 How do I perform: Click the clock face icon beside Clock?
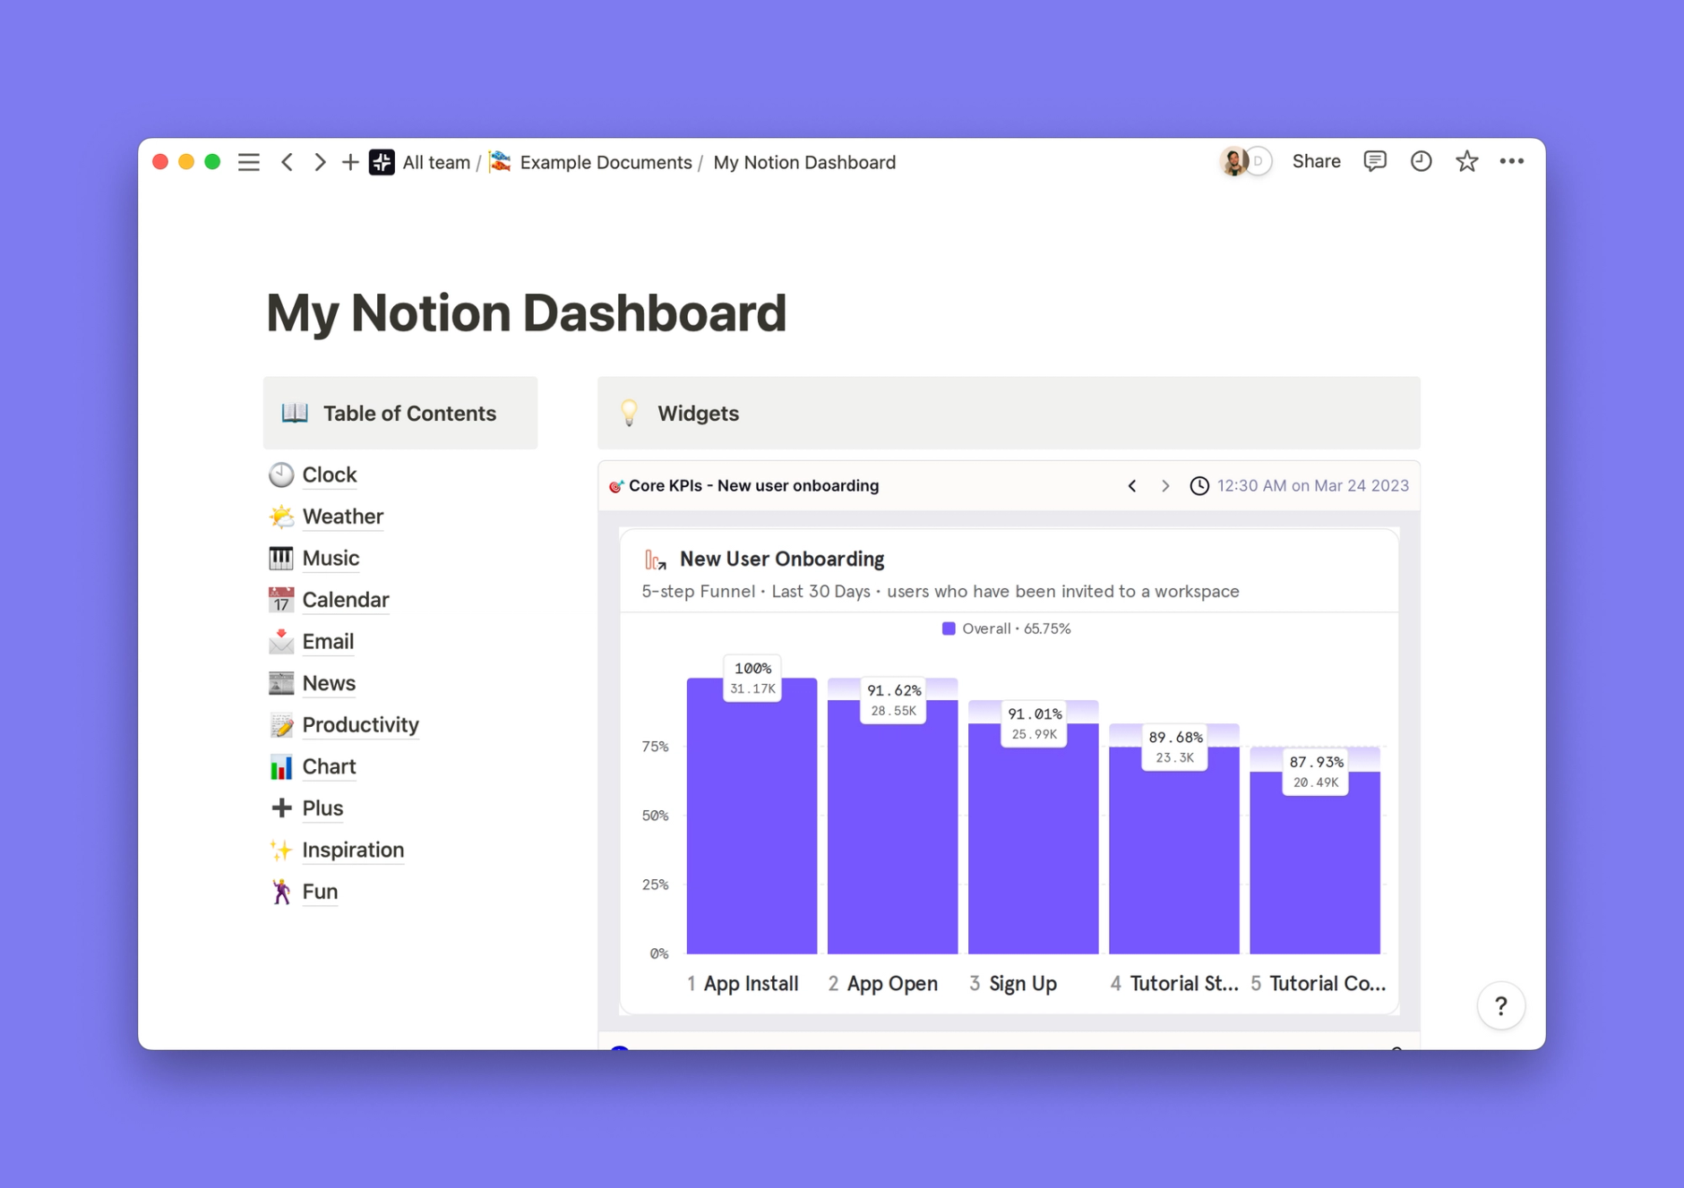pos(281,474)
